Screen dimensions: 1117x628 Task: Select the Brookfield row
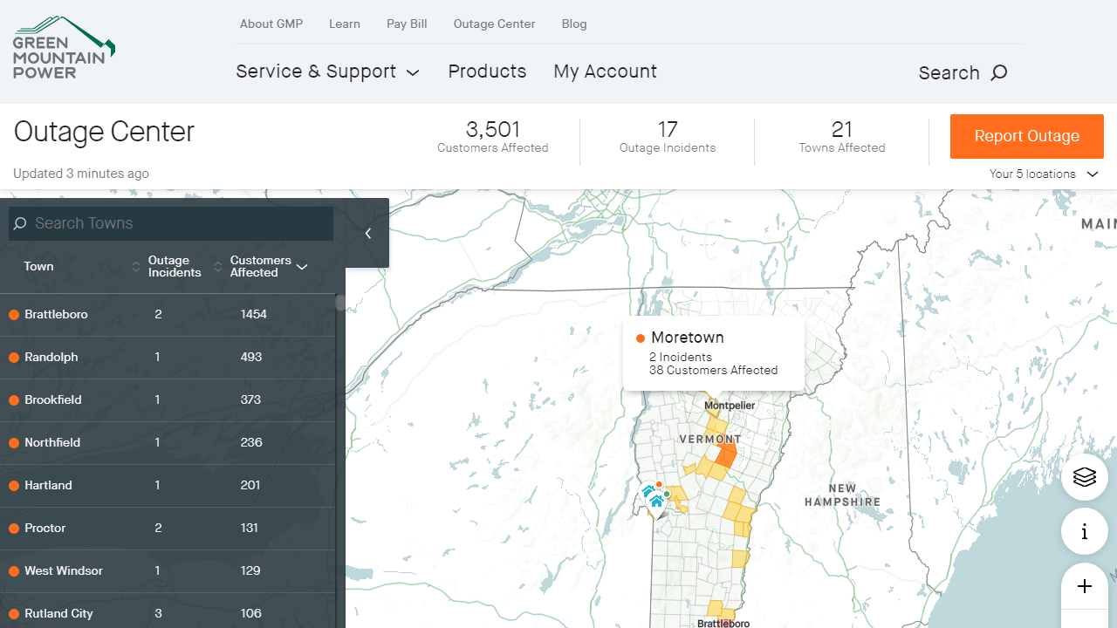tap(168, 400)
